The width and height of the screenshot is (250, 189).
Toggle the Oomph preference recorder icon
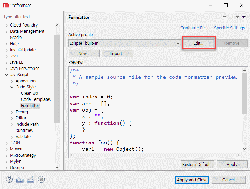click(x=41, y=180)
